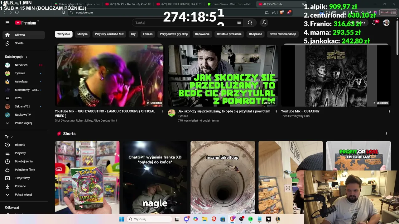Open the account avatar menu
This screenshot has width=399, height=224.
[386, 22]
